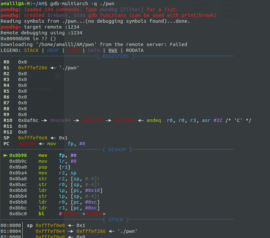Viewport: 270px width, 238px height.
Task: Click the R1 string value './pwn'
Action: pos(69,68)
